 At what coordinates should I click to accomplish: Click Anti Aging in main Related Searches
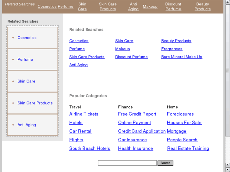coord(78,65)
